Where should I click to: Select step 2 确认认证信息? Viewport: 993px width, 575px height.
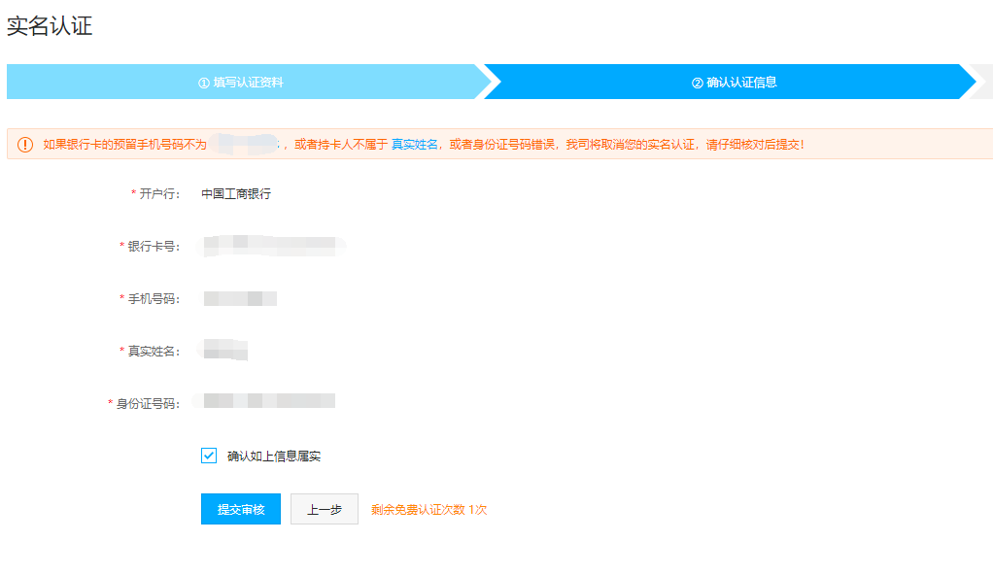pyautogui.click(x=735, y=83)
